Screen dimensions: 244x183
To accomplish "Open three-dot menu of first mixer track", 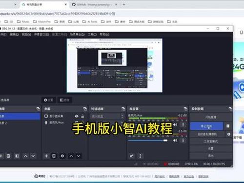I will [183, 125].
